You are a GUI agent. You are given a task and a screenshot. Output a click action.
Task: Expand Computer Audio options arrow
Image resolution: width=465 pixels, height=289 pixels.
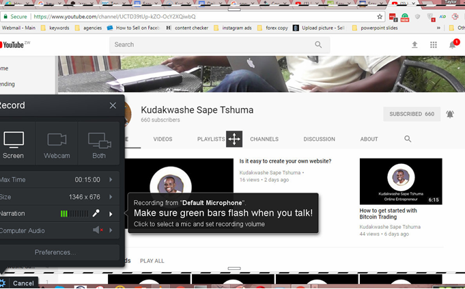coord(111,230)
